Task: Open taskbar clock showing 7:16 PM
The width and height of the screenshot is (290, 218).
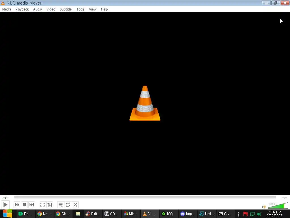Action: tap(274, 214)
